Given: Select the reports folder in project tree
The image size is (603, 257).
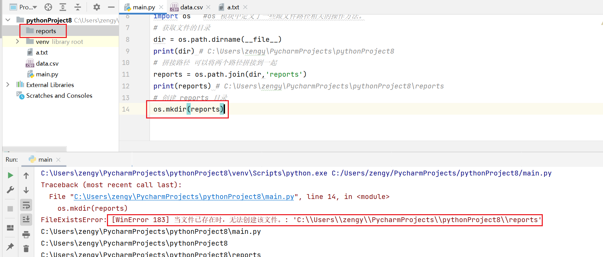Looking at the screenshot, I should tap(46, 31).
